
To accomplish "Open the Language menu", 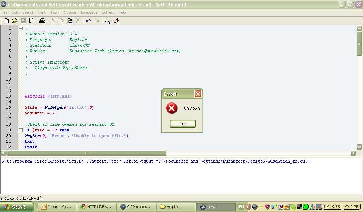I will [x=89, y=12].
